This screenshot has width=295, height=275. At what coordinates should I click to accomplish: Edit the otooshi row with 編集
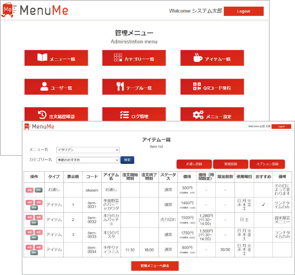[x=29, y=190]
